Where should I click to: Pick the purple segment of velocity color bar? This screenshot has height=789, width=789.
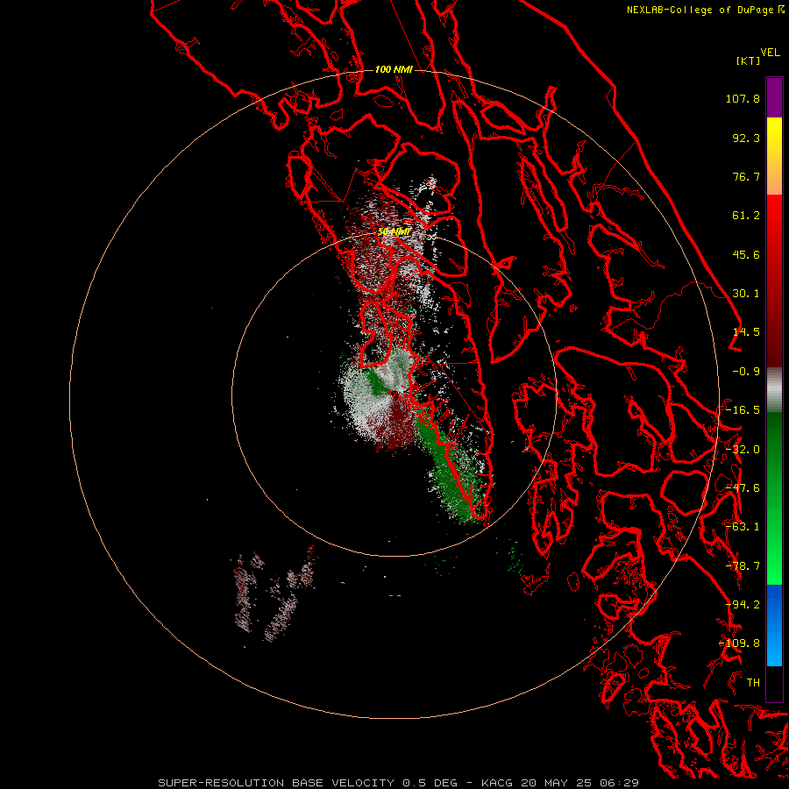pos(774,97)
